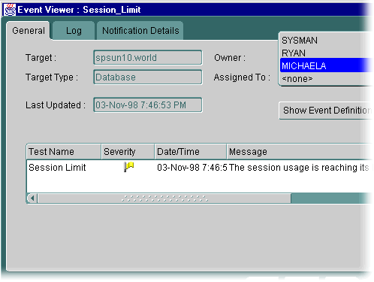374x282 pixels.
Task: Click the Last Updated label
Action: click(56, 105)
